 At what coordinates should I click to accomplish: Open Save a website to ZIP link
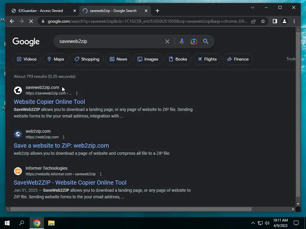click(x=61, y=146)
